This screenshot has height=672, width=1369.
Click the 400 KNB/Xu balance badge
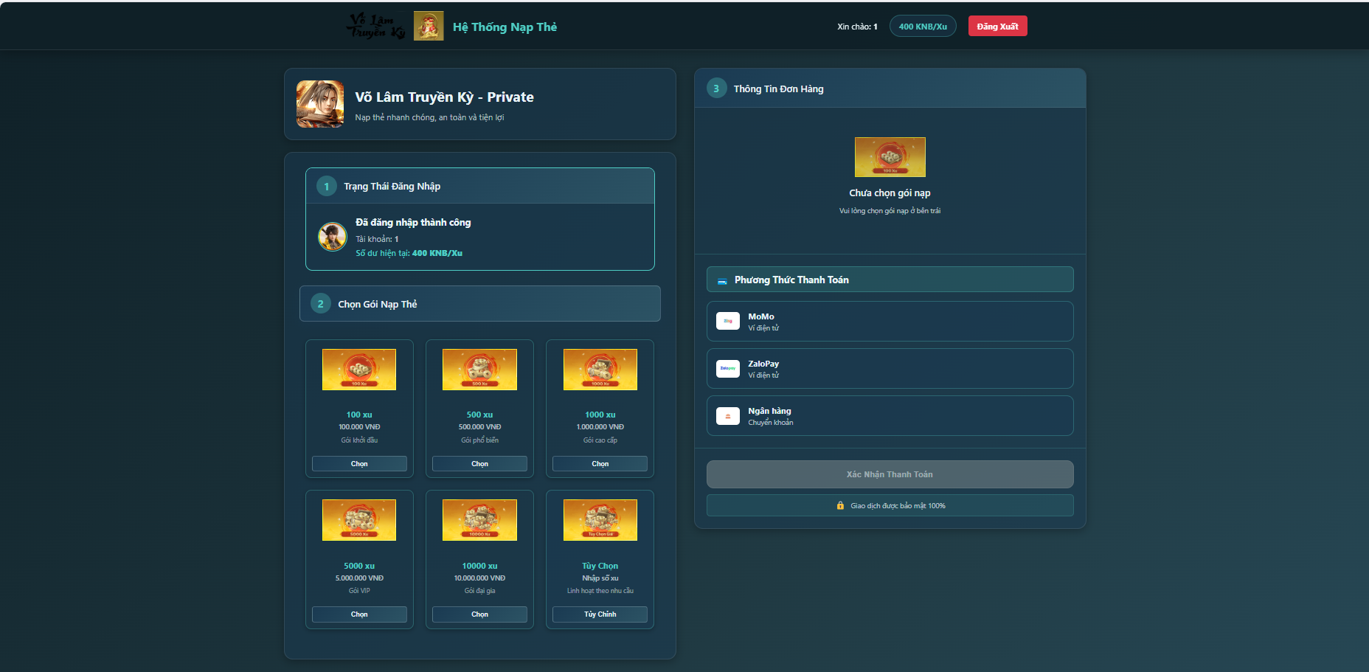923,27
